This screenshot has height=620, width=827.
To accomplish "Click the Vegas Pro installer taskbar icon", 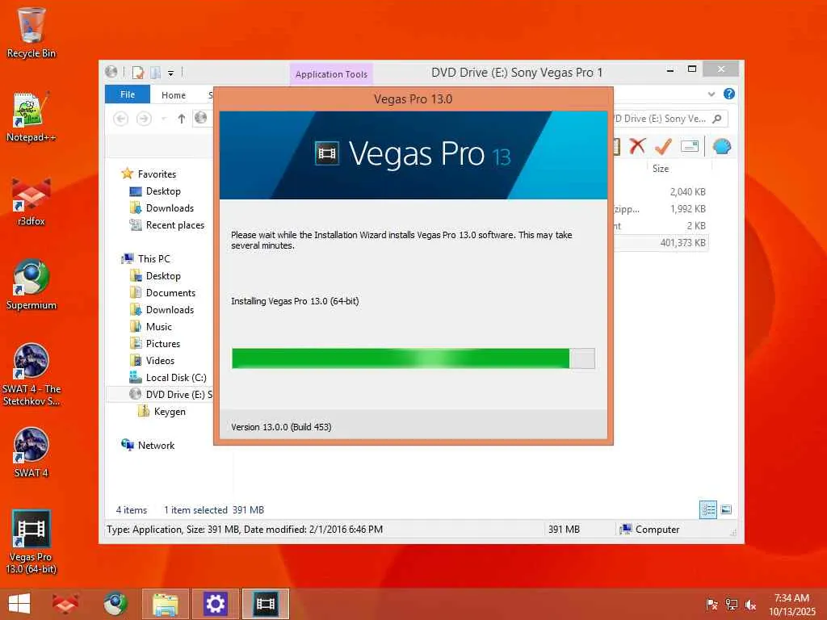I will (265, 604).
